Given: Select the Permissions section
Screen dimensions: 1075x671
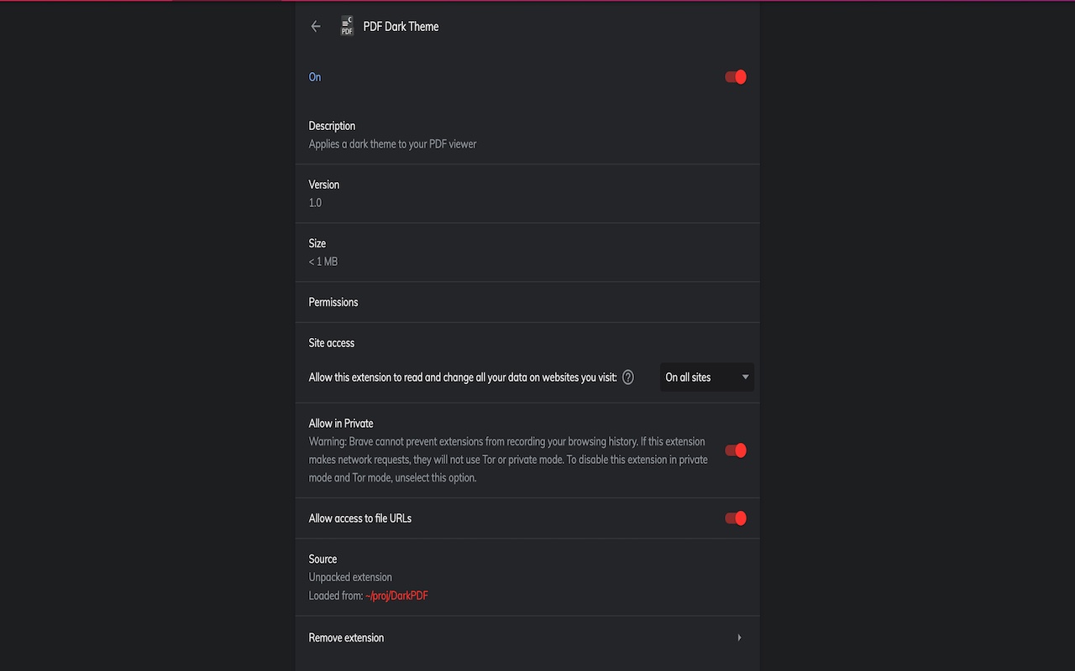Looking at the screenshot, I should pyautogui.click(x=333, y=301).
